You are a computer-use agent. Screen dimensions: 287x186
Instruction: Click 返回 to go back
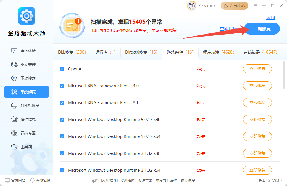click(271, 18)
